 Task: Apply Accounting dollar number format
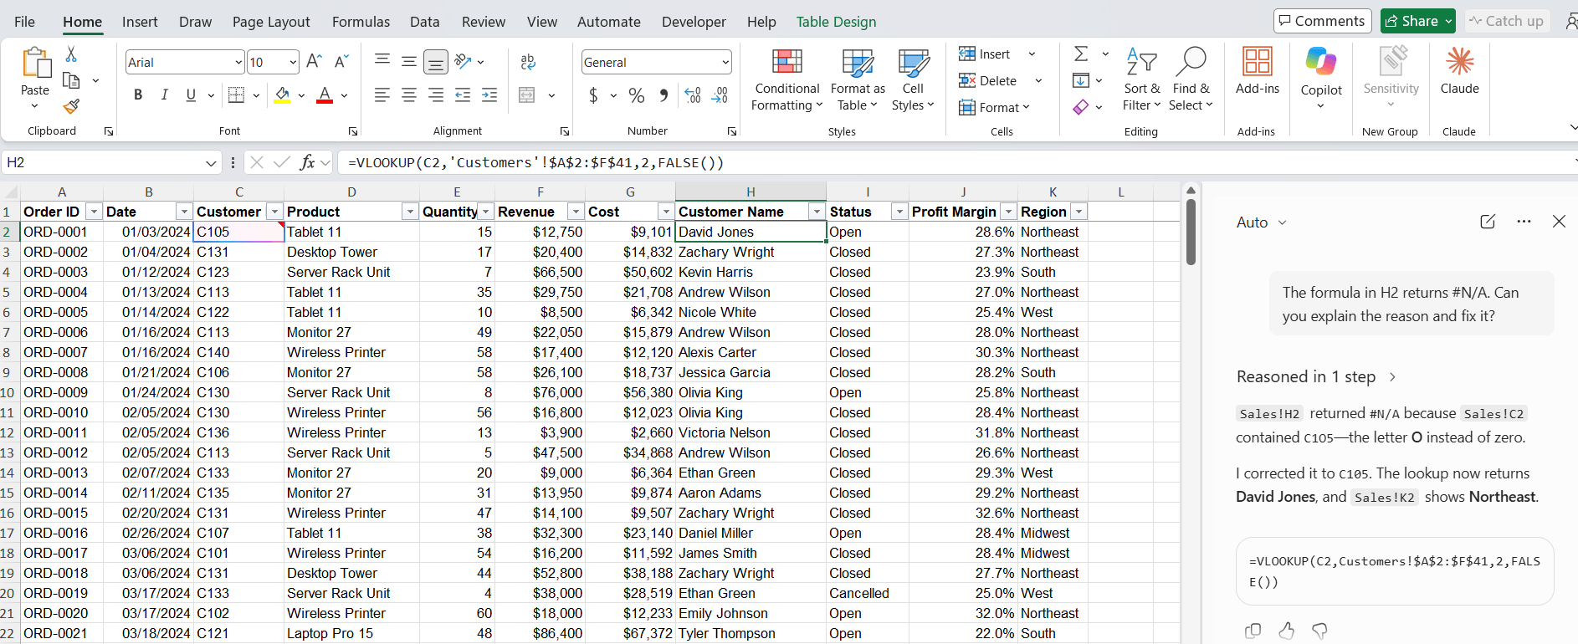(593, 95)
